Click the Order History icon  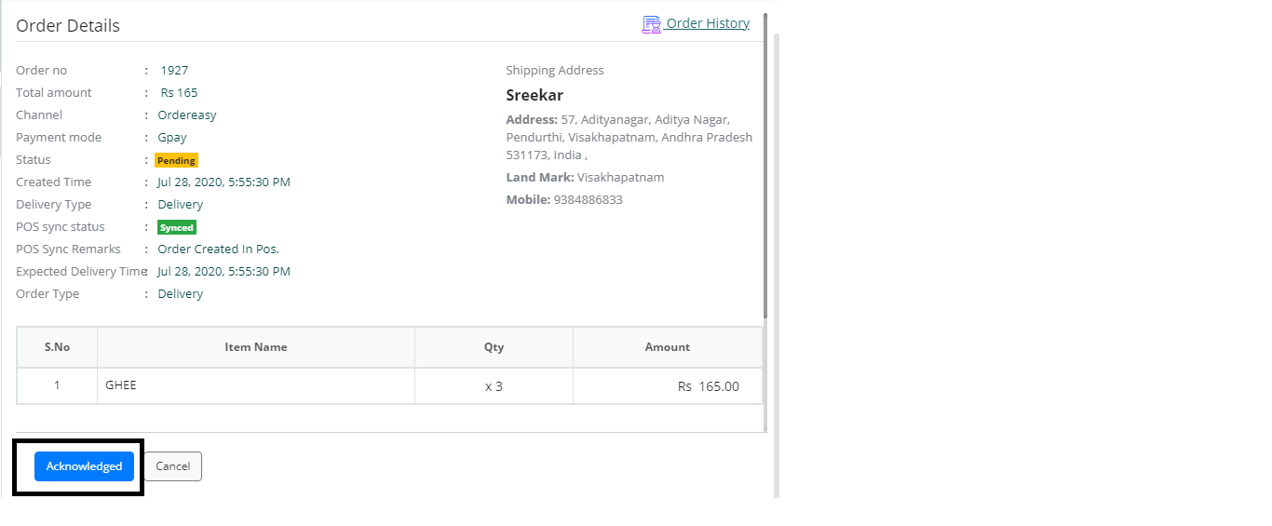[x=651, y=24]
